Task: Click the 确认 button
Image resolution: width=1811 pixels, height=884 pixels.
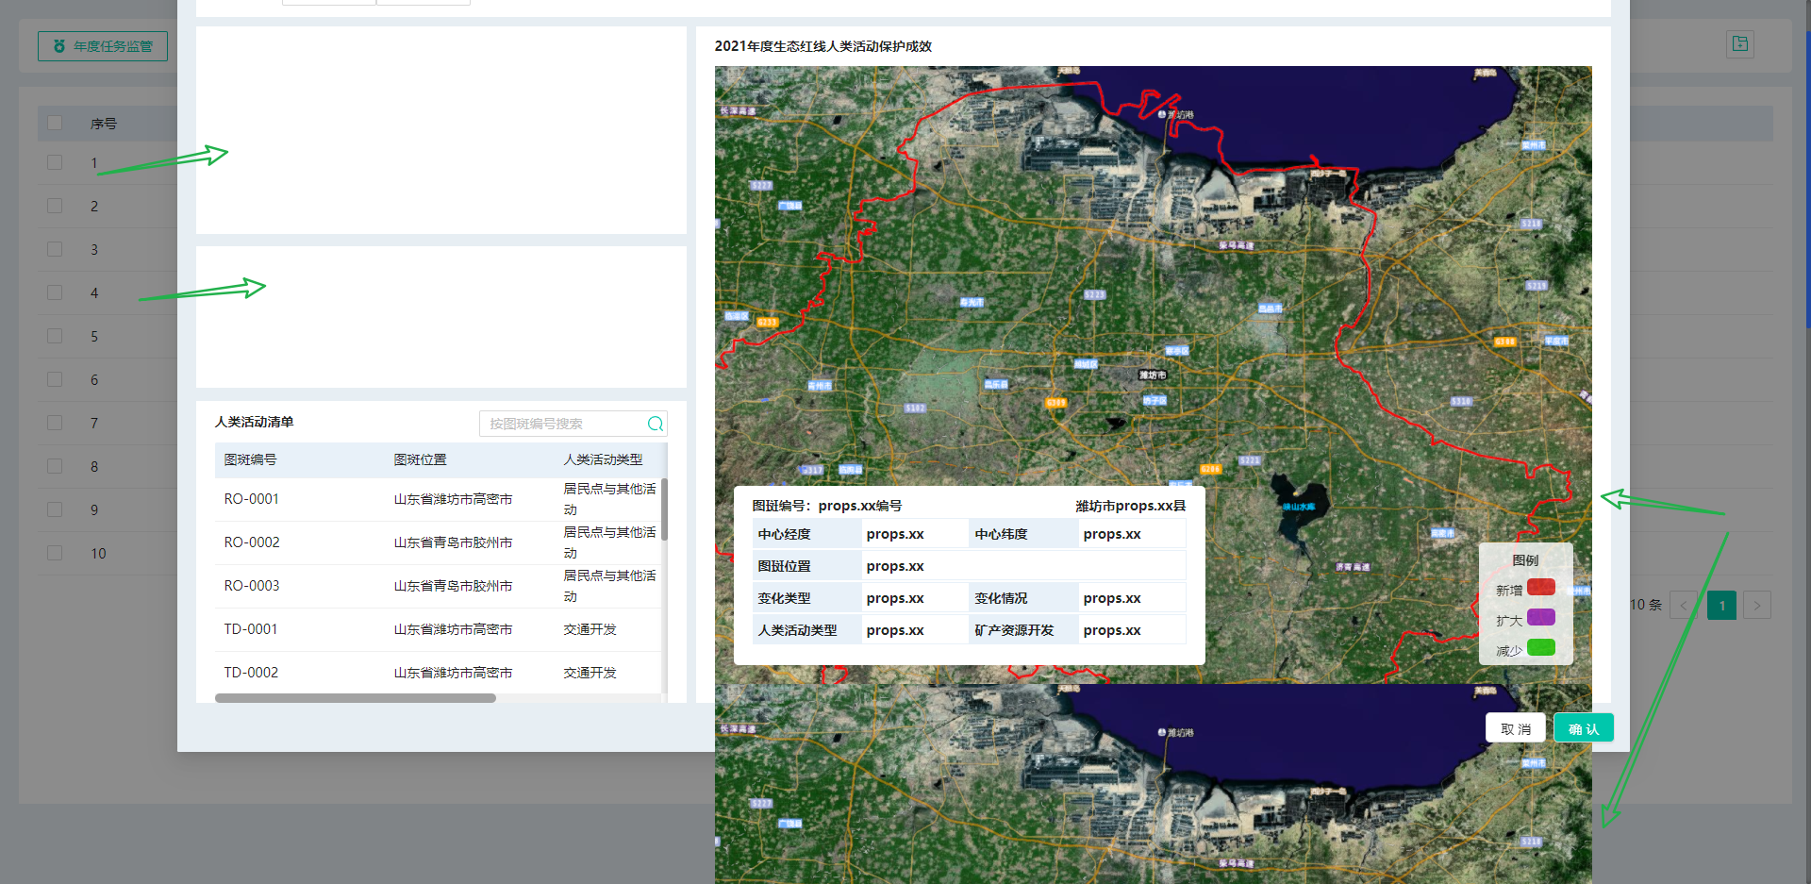Action: pos(1584,728)
